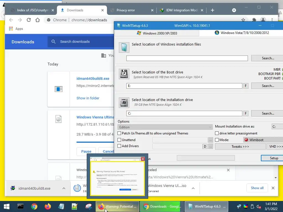The height and width of the screenshot is (212, 283).
Task: Close the Firefox preview thumbnail with red X
Action: [x=143, y=159]
